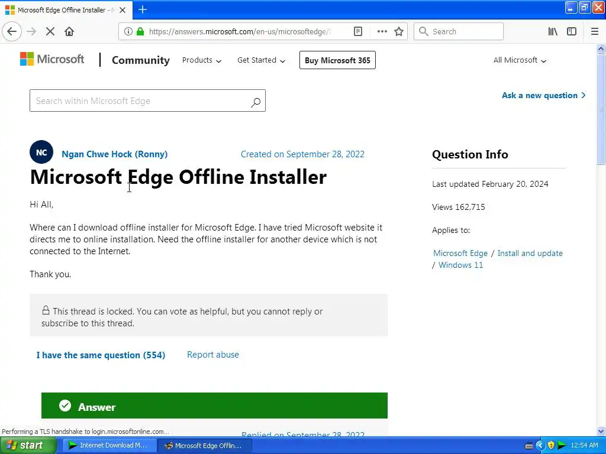Image resolution: width=606 pixels, height=454 pixels.
Task: Click Ask a new question link
Action: pos(543,95)
